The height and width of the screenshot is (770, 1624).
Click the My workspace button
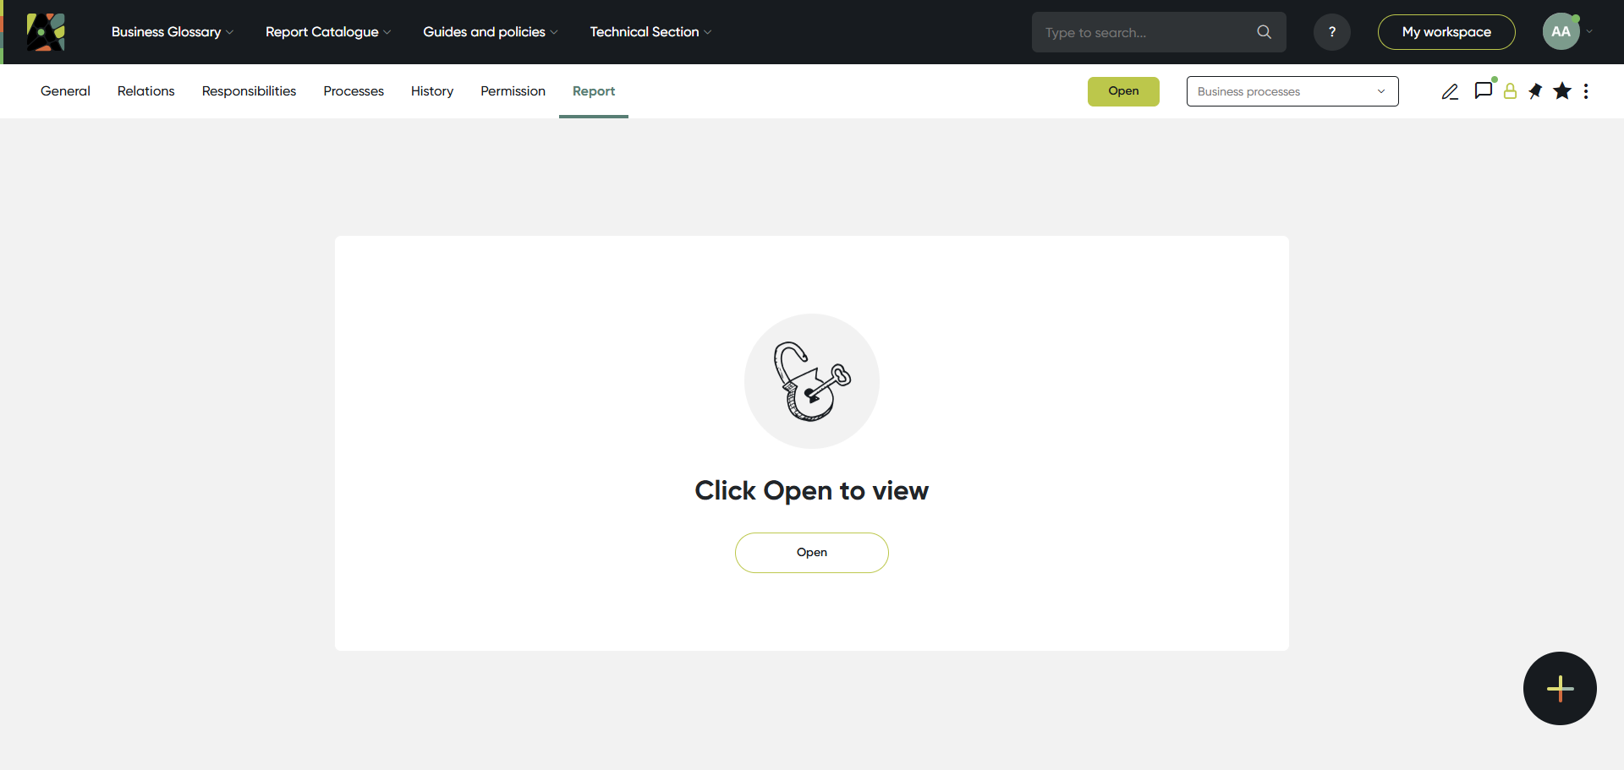[x=1446, y=32]
